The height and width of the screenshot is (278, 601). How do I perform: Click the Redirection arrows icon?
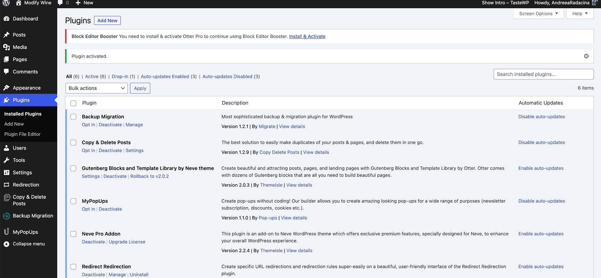point(6,185)
